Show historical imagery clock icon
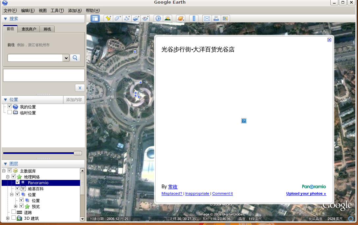The image size is (358, 225). pyautogui.click(x=158, y=18)
